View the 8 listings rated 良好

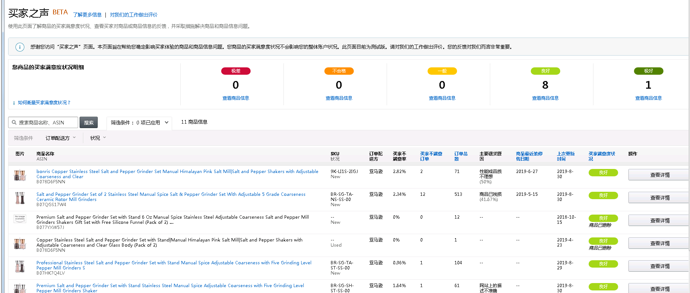click(546, 98)
